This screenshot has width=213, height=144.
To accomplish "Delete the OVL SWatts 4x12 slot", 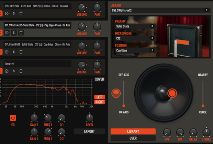I will click(x=21, y=33).
